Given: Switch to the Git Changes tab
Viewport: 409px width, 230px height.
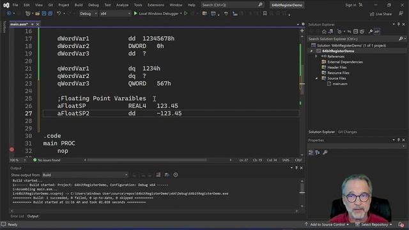Looking at the screenshot, I should pyautogui.click(x=348, y=132).
